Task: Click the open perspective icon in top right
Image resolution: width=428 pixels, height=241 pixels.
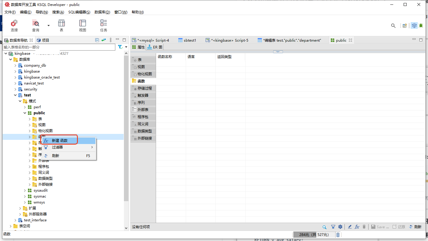Action: tap(405, 26)
